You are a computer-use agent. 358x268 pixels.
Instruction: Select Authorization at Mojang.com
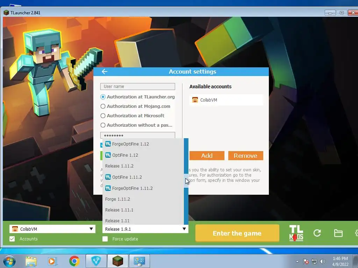[135, 106]
